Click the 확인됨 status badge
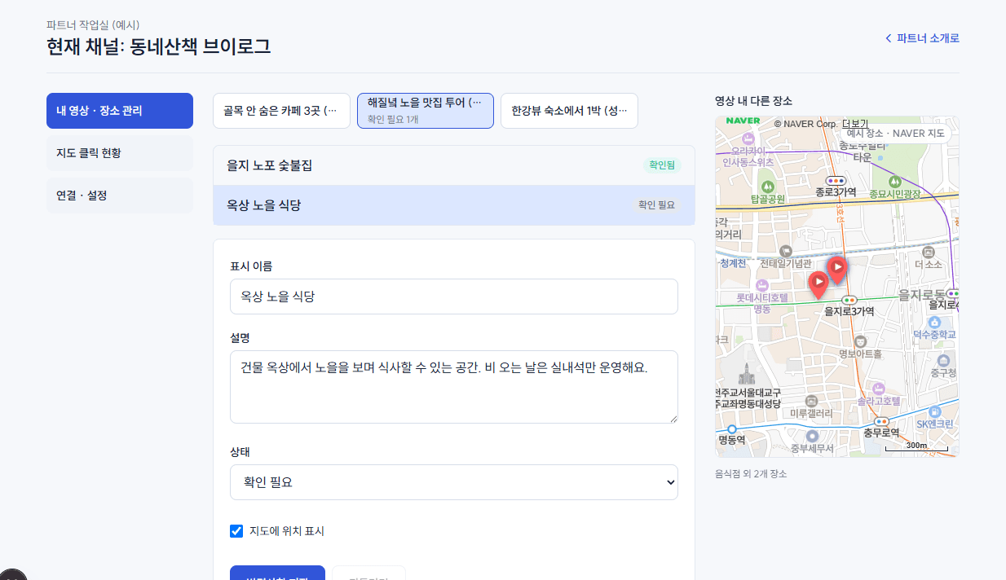Viewport: 1006px width, 580px height. coord(661,165)
